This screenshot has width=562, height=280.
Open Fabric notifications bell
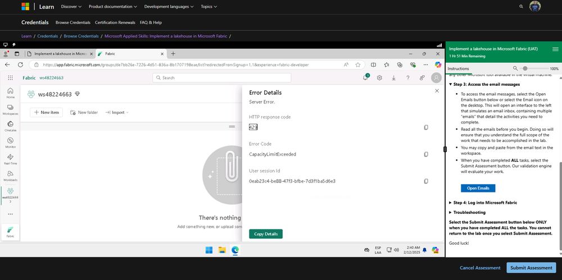pyautogui.click(x=366, y=77)
